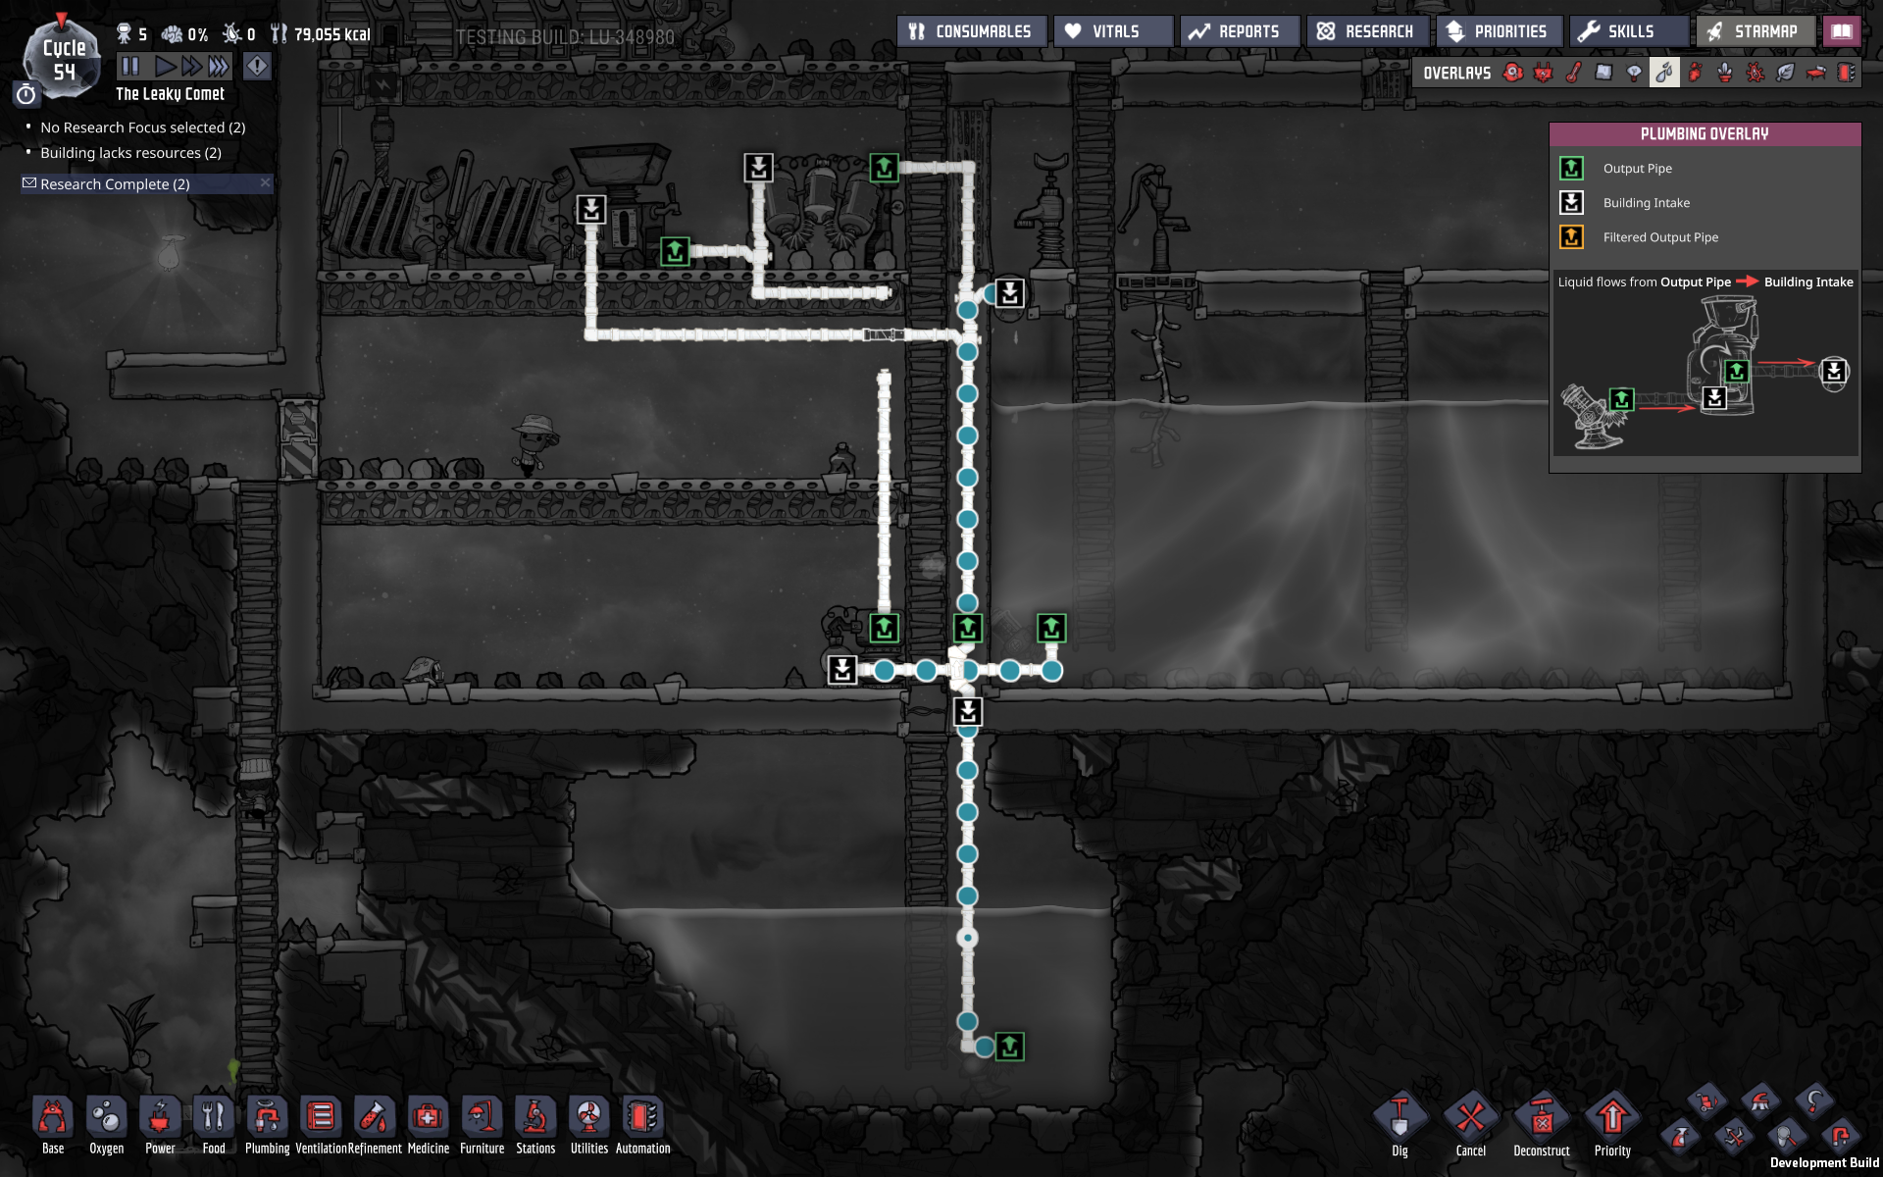Choose the Empty Pipe tool
Screen dimensions: 1883x1177
pyautogui.click(x=1841, y=1138)
